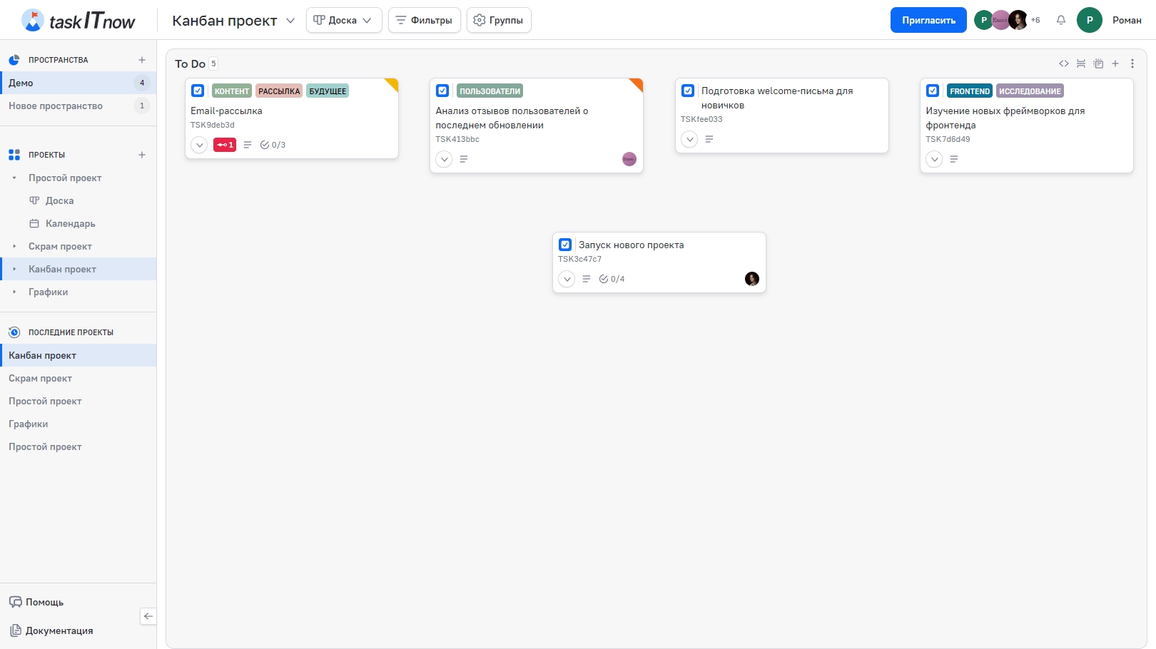The image size is (1156, 649).
Task: Add a task with the To Do column plus icon
Action: pyautogui.click(x=1115, y=63)
